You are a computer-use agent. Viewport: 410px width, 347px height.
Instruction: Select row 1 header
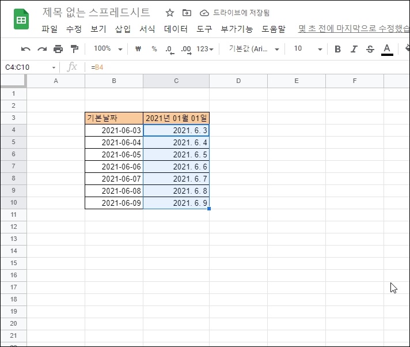(14, 94)
